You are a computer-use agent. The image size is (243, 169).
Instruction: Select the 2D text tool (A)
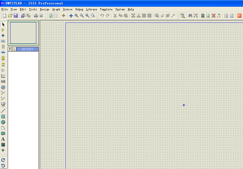(3, 139)
